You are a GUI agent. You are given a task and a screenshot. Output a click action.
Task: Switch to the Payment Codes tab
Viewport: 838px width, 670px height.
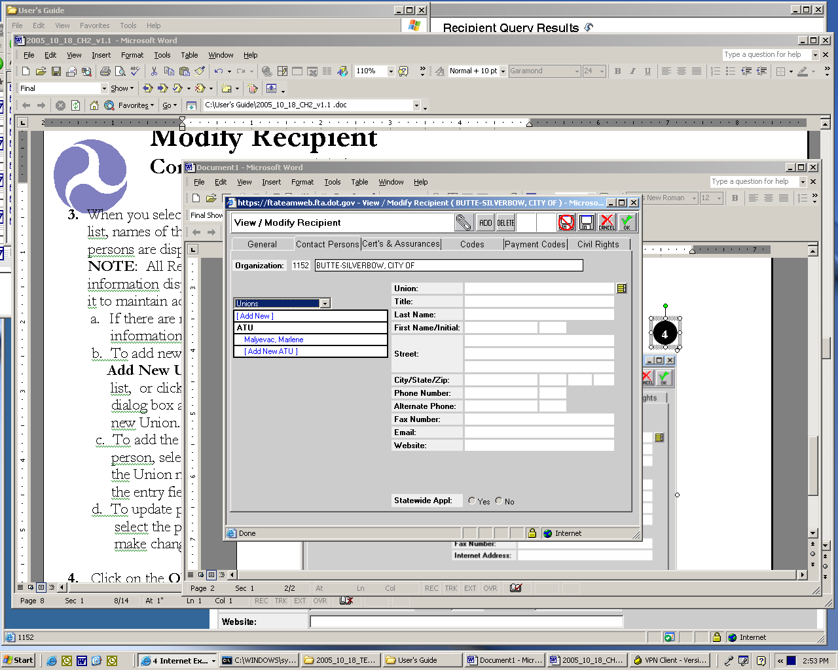tap(535, 244)
